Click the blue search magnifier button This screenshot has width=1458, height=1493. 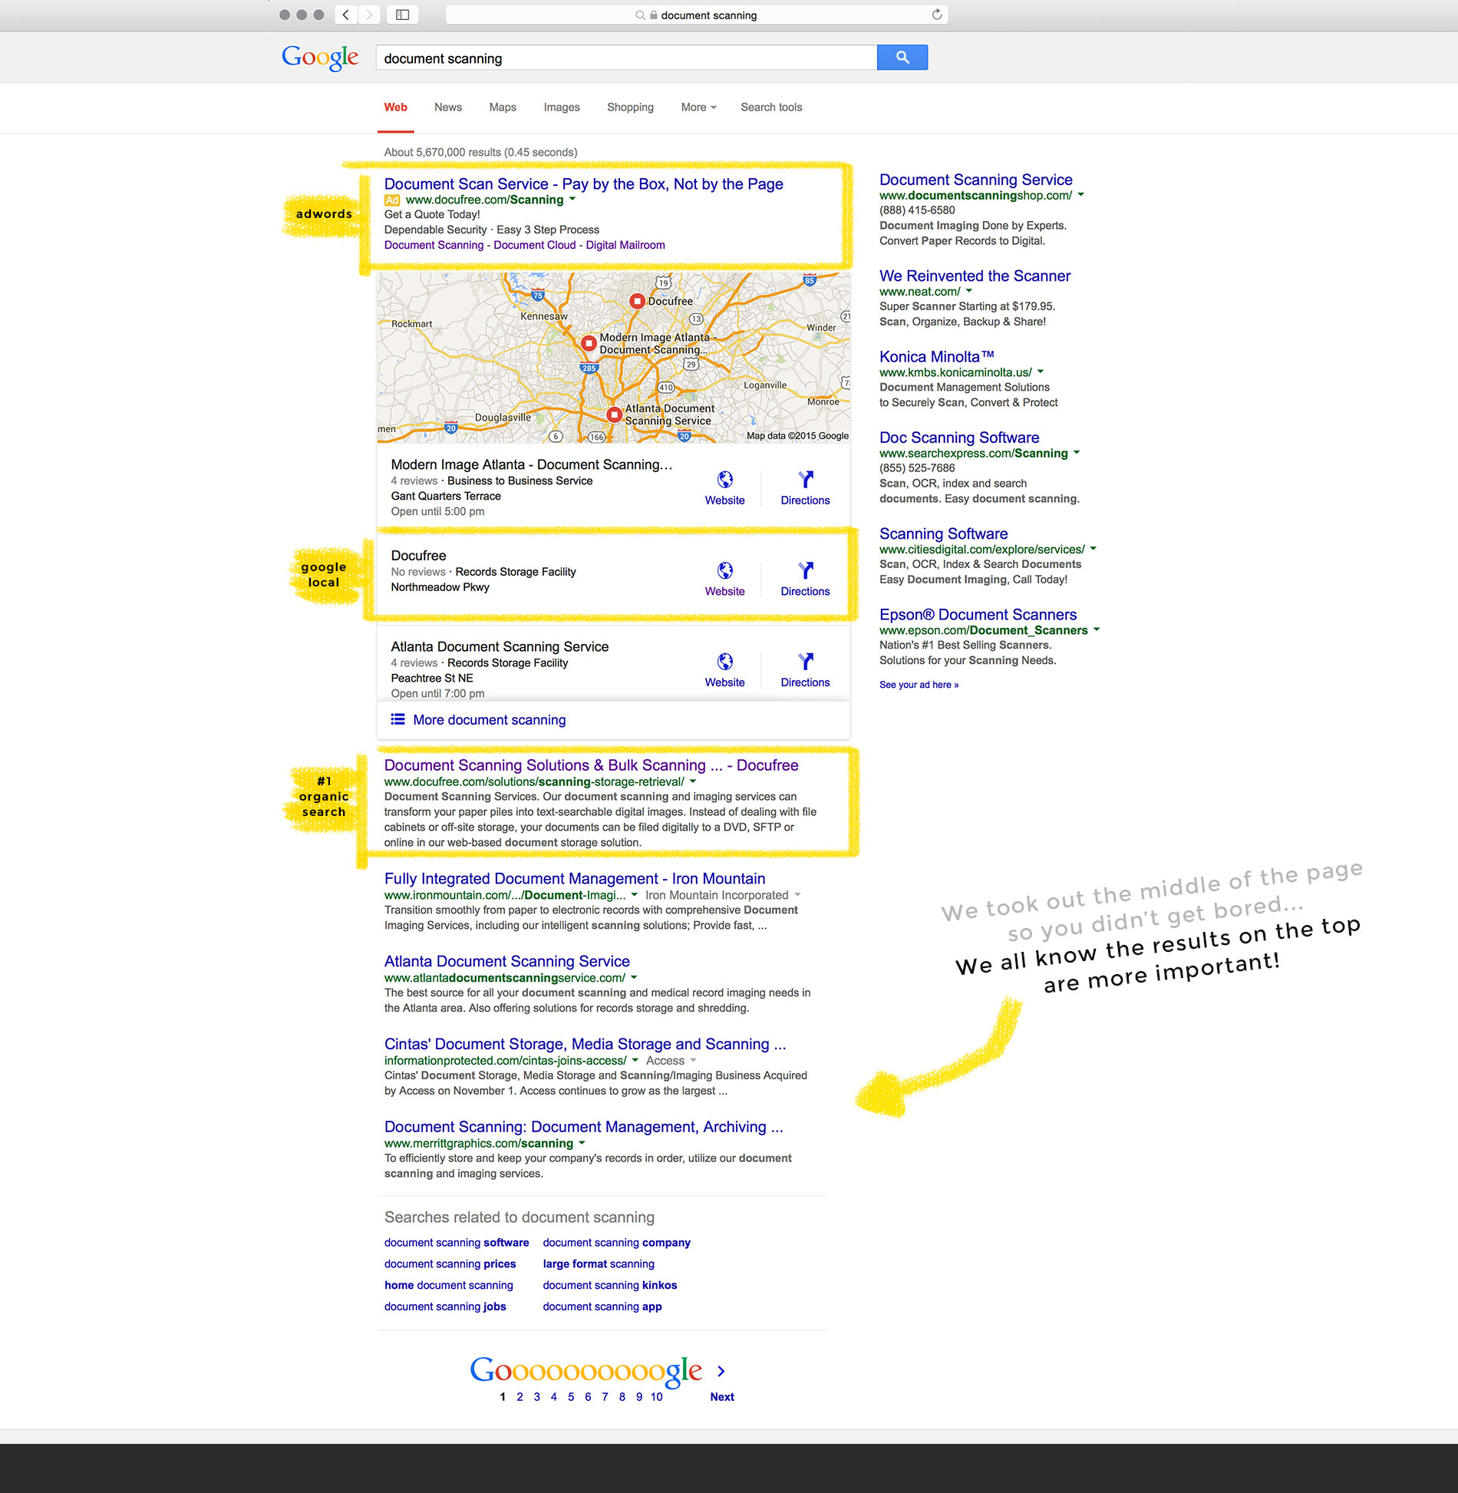(x=902, y=58)
